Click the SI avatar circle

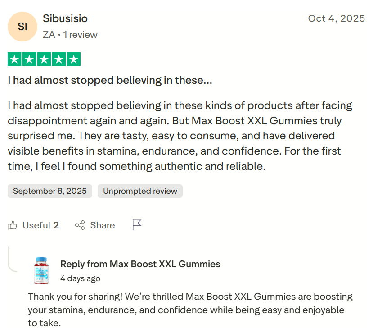pos(22,27)
